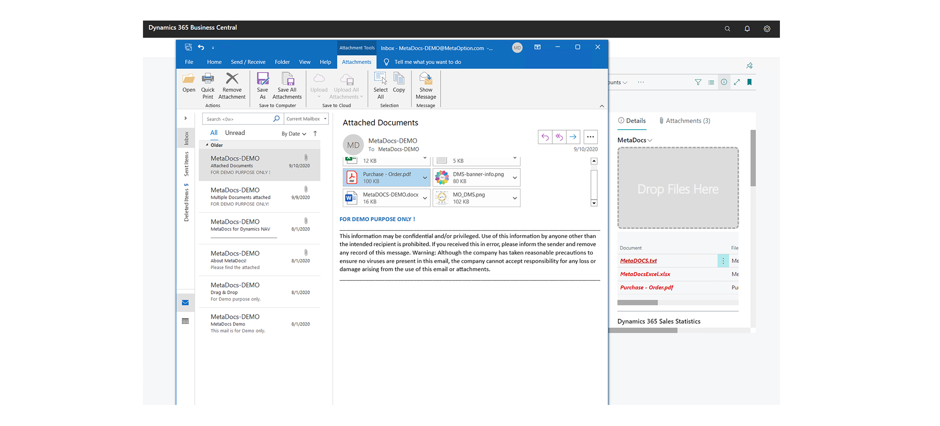Switch to Folder ribbon tab
The width and height of the screenshot is (940, 426).
(282, 62)
